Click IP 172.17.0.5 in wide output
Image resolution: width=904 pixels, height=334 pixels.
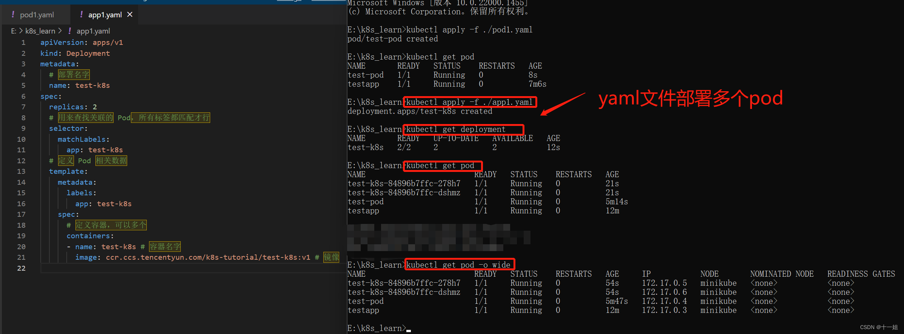pos(664,283)
